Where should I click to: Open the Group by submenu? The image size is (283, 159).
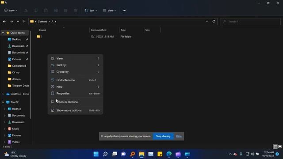tap(75, 72)
